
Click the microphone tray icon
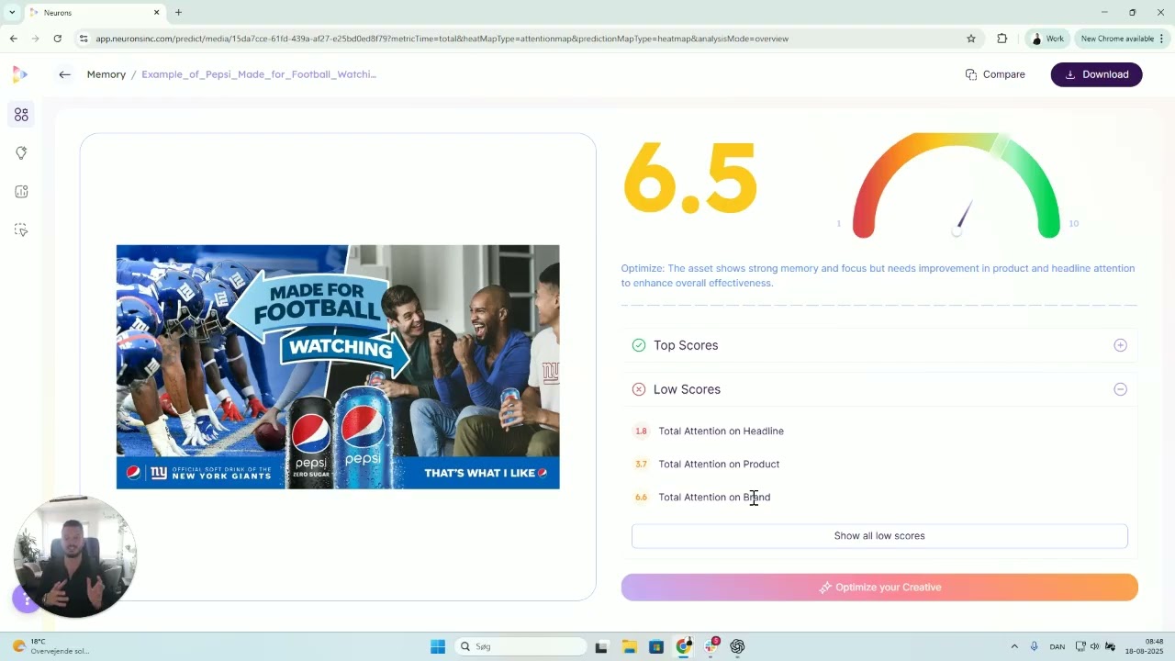point(1035,646)
